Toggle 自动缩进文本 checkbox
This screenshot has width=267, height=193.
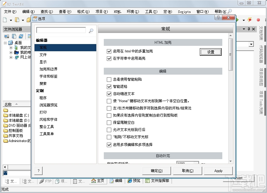[x=109, y=94]
